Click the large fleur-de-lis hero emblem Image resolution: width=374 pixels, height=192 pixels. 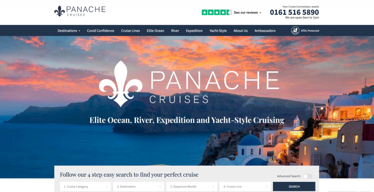[121, 84]
